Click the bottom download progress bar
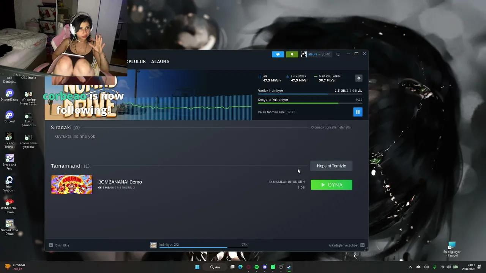Screen dimensions: 486x273 (x=204, y=248)
